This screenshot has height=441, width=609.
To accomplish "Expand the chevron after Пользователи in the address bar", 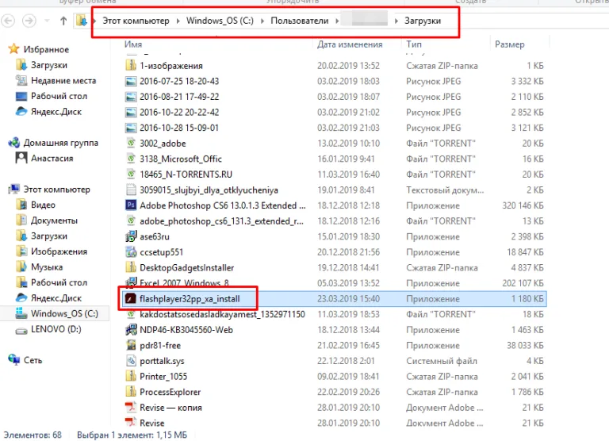I will [337, 21].
